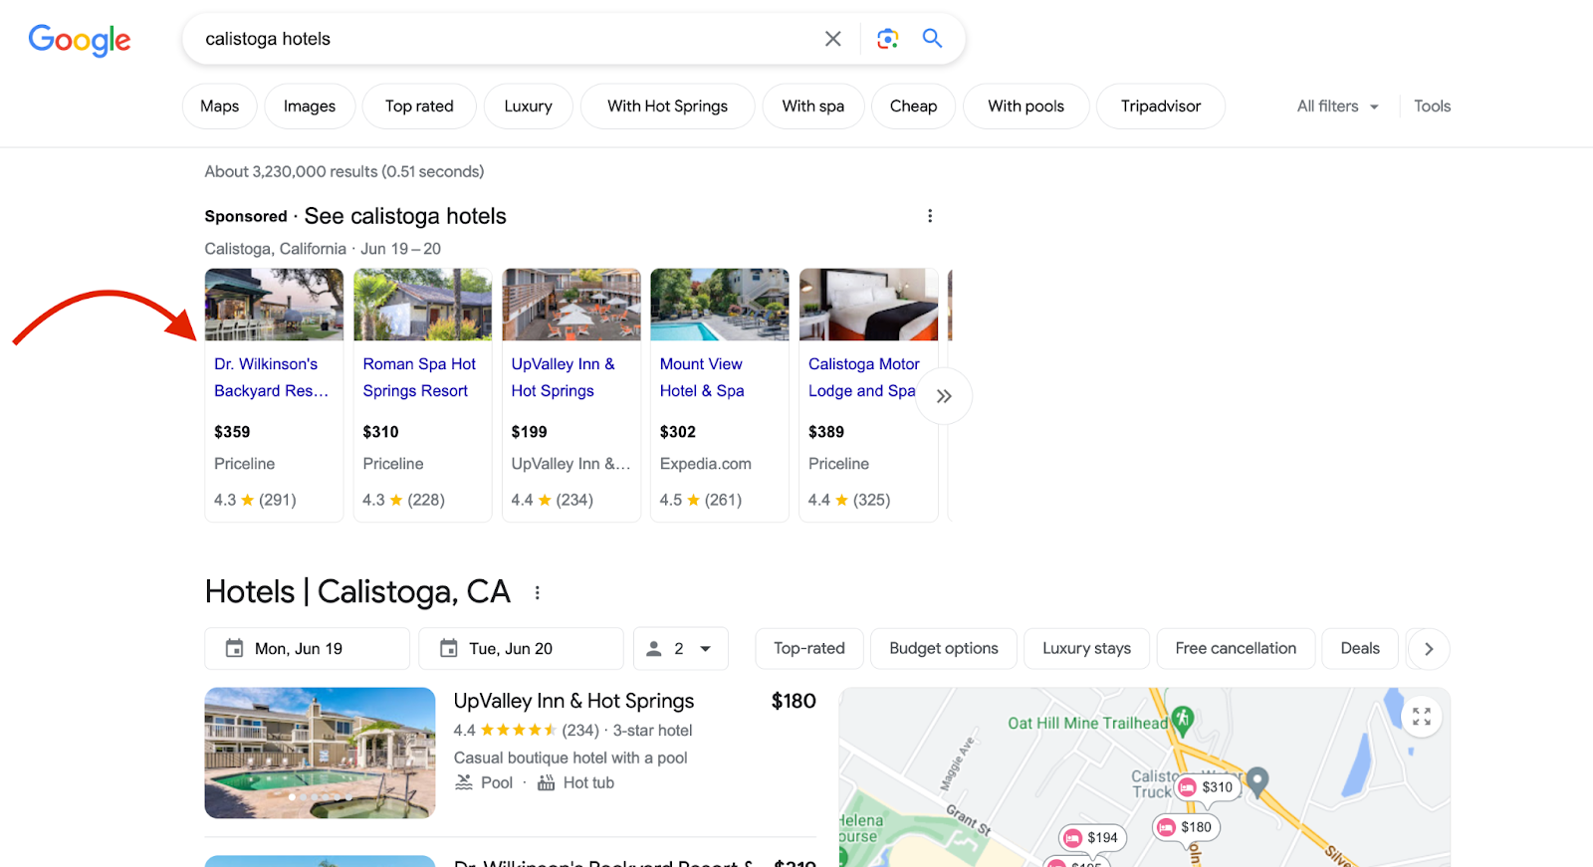Click the 'Casual boutique hotel with a pool' description

click(x=570, y=758)
